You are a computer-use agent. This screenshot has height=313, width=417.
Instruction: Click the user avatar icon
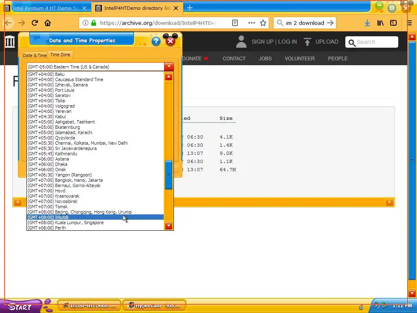point(241,42)
